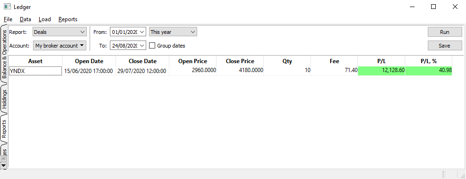Open the File menu
This screenshot has width=466, height=179.
click(x=8, y=19)
